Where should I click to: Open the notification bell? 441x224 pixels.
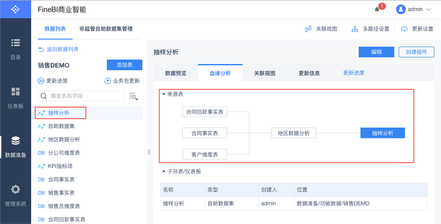(377, 9)
